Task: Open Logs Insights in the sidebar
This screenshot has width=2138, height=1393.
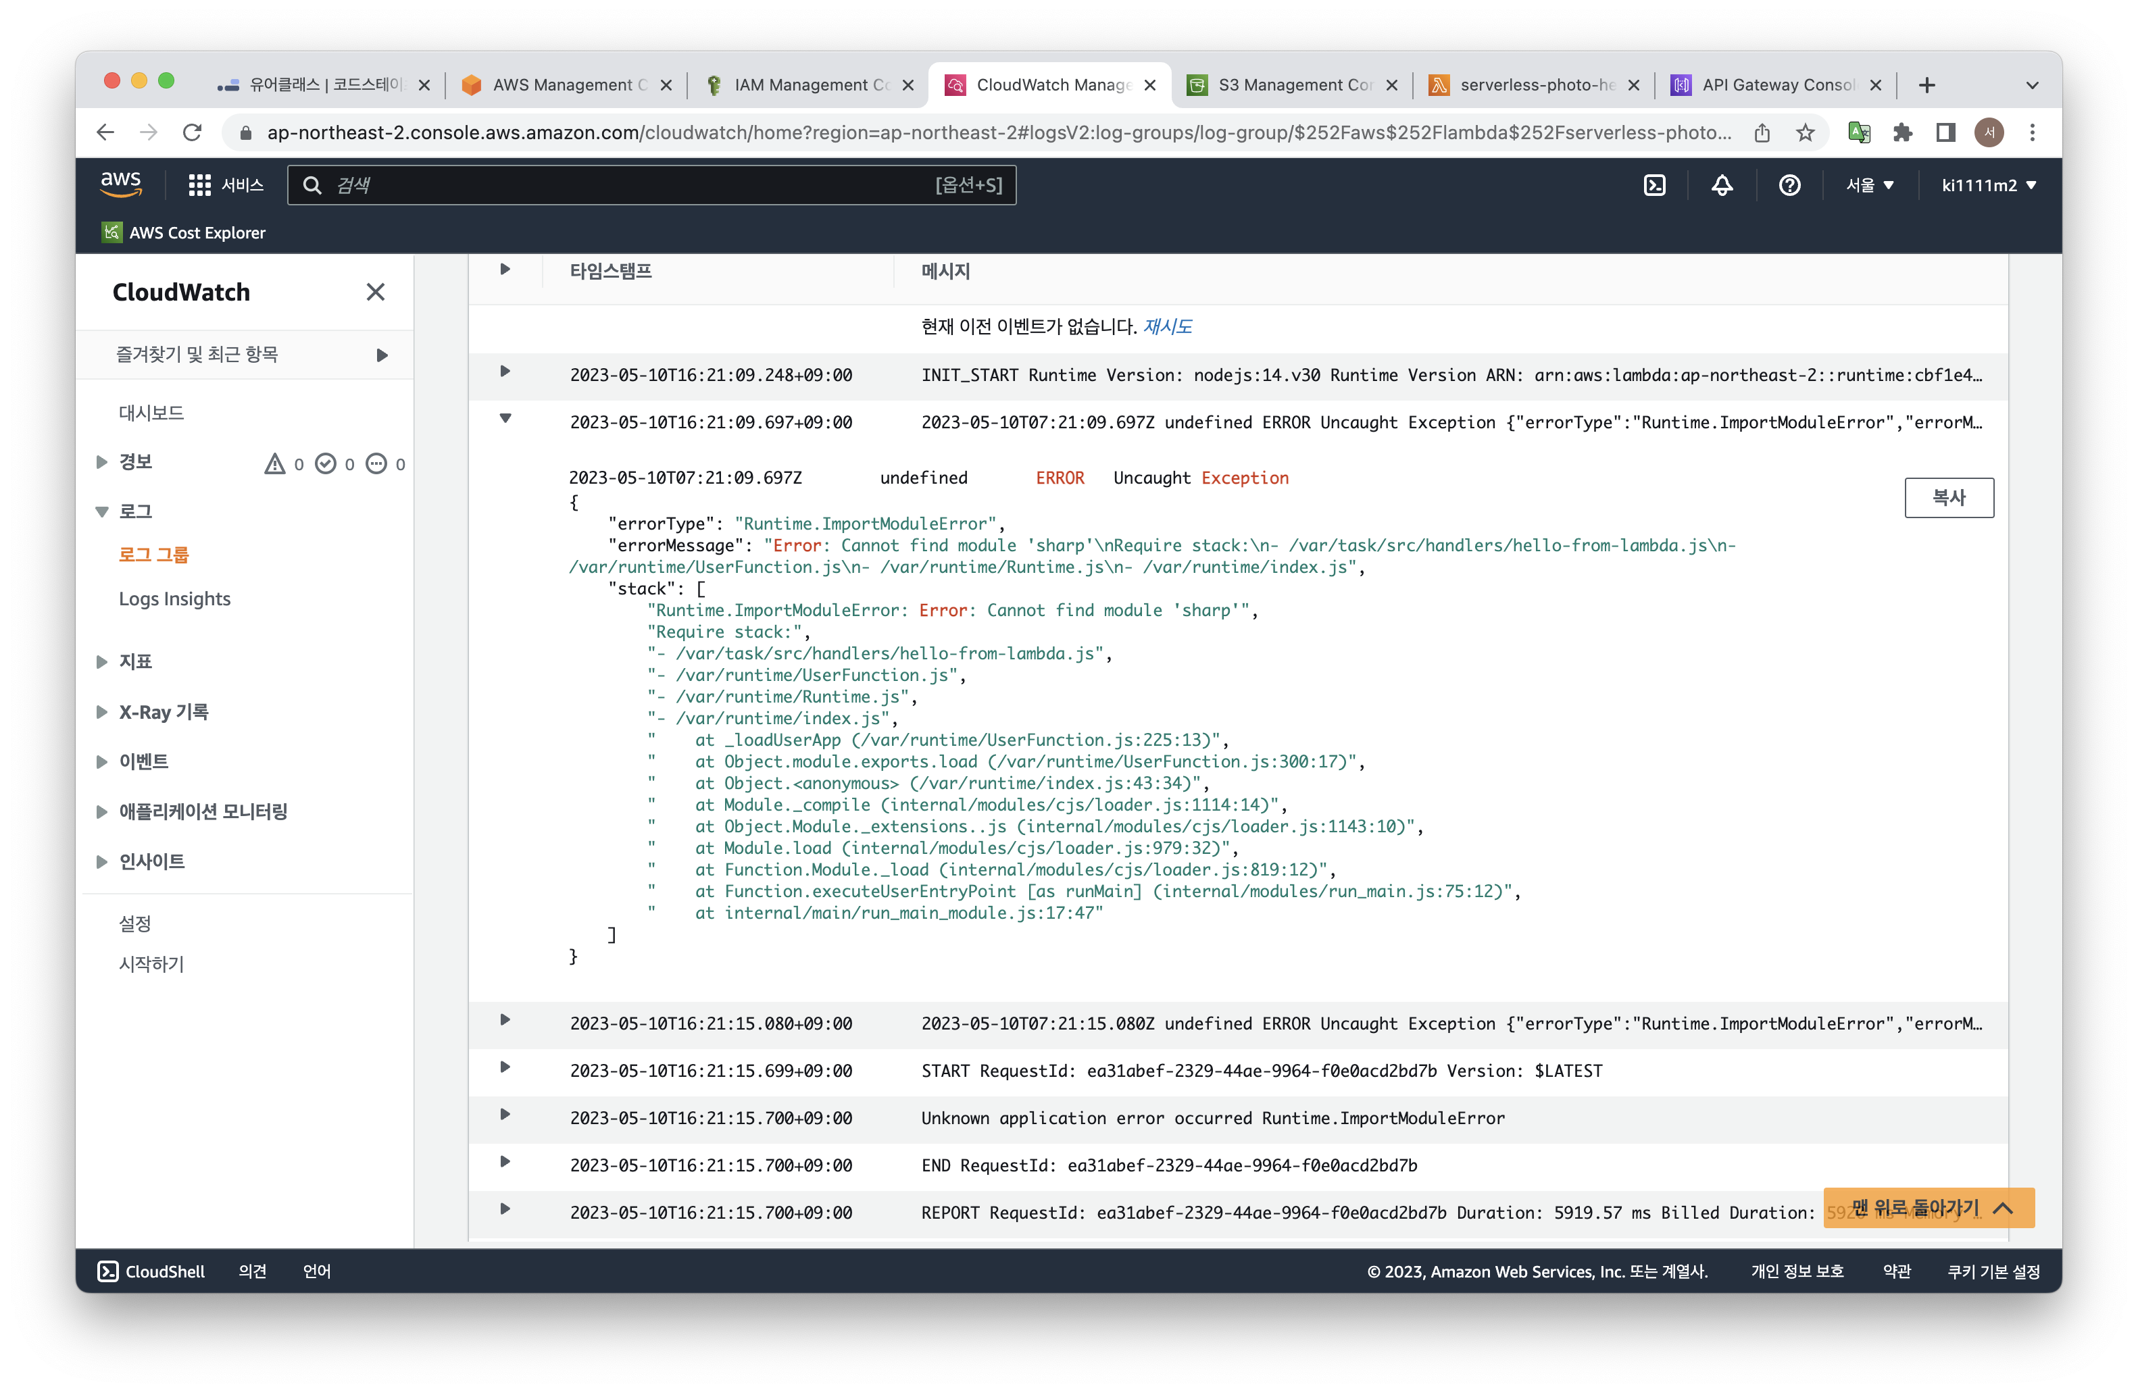Action: [x=175, y=599]
